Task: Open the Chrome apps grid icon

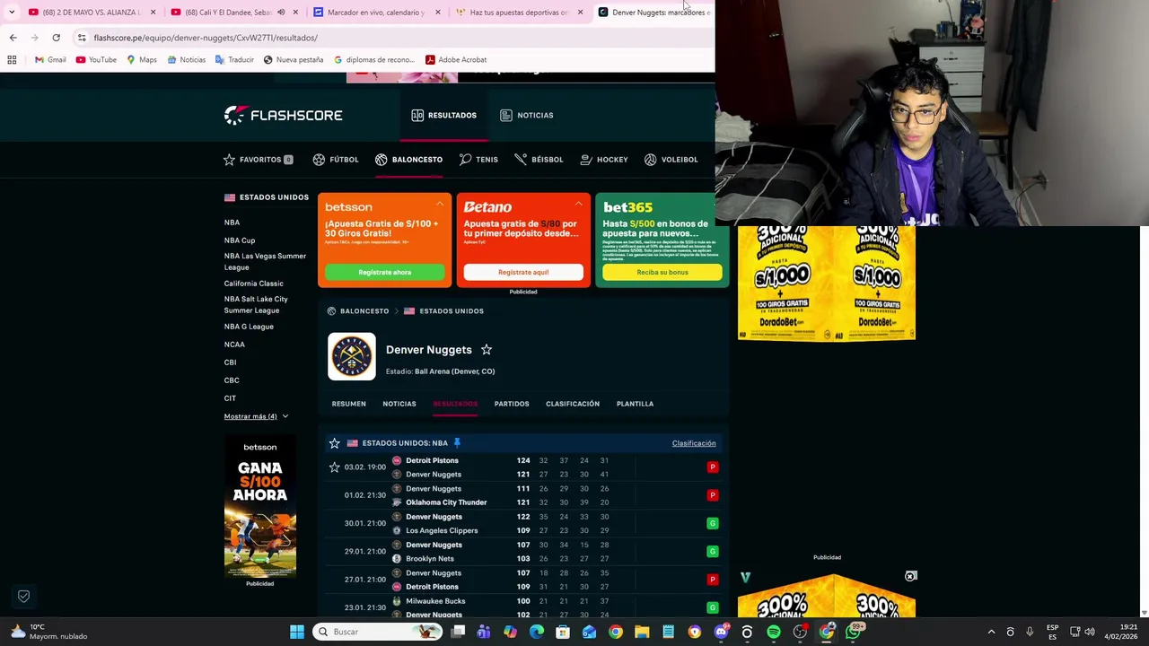Action: coord(12,60)
